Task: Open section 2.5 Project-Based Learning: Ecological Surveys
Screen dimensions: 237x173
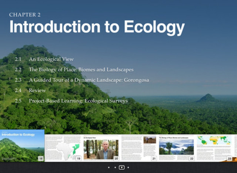Action: click(71, 101)
